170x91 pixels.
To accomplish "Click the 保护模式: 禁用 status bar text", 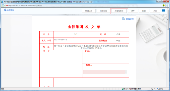I will [136, 89].
